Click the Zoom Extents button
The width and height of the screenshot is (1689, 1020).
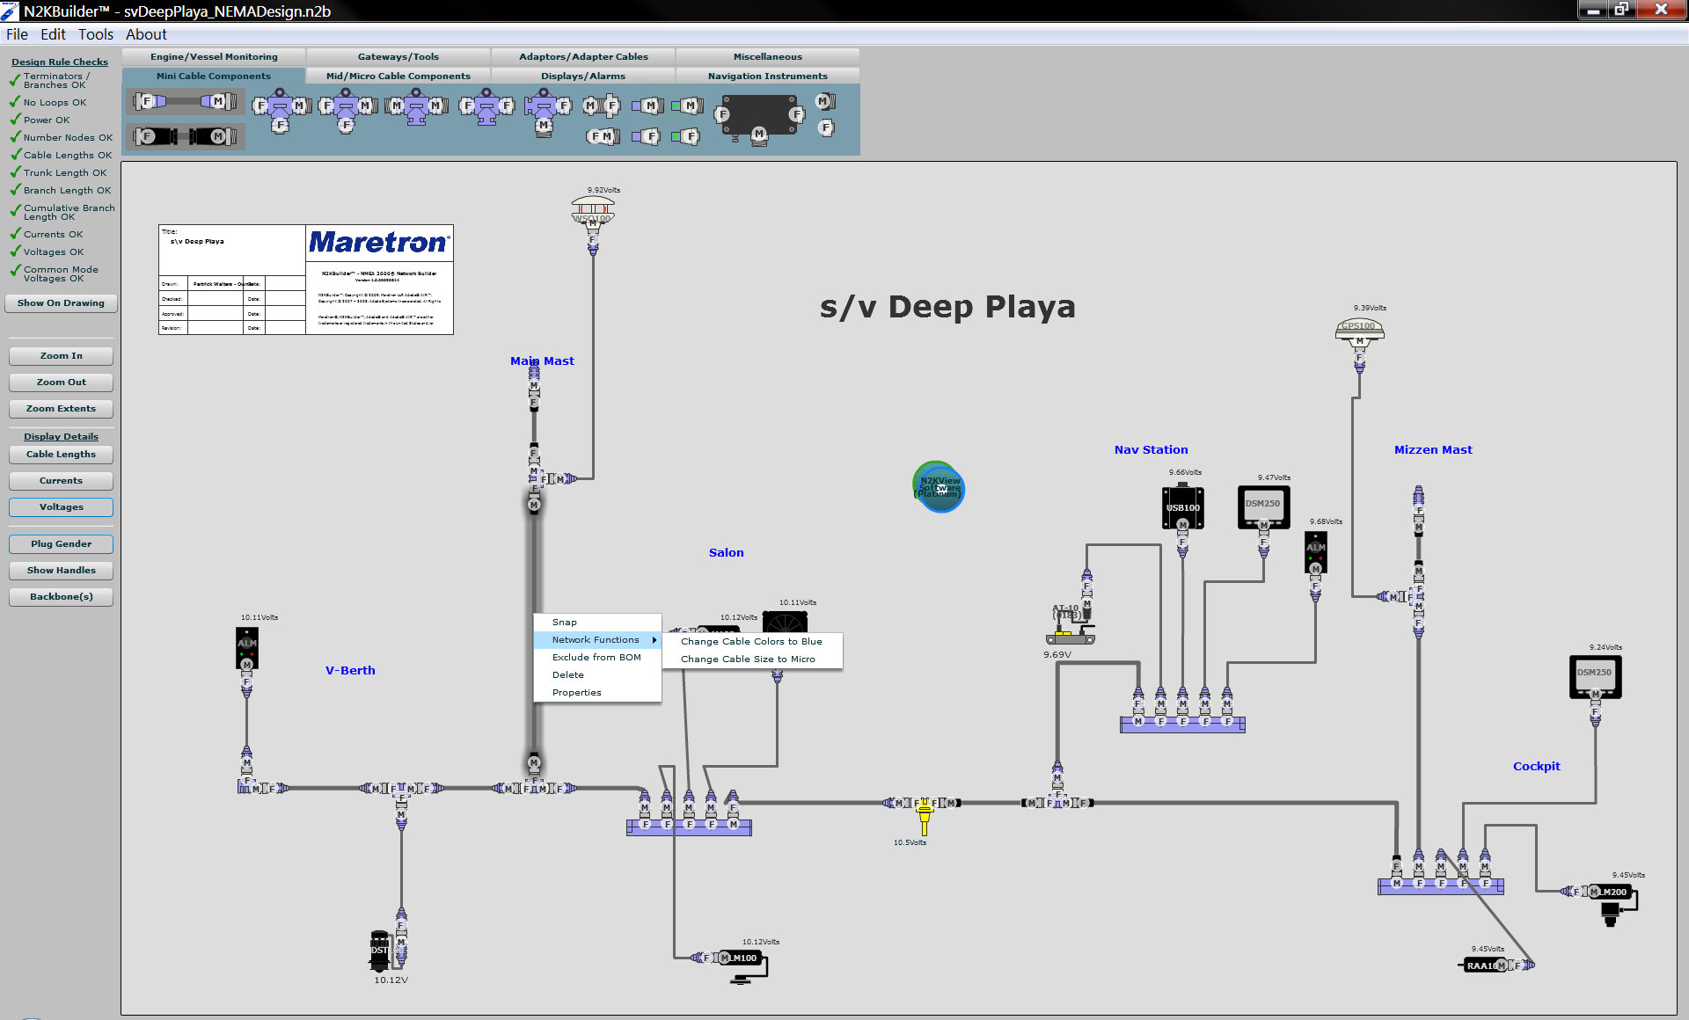61,409
